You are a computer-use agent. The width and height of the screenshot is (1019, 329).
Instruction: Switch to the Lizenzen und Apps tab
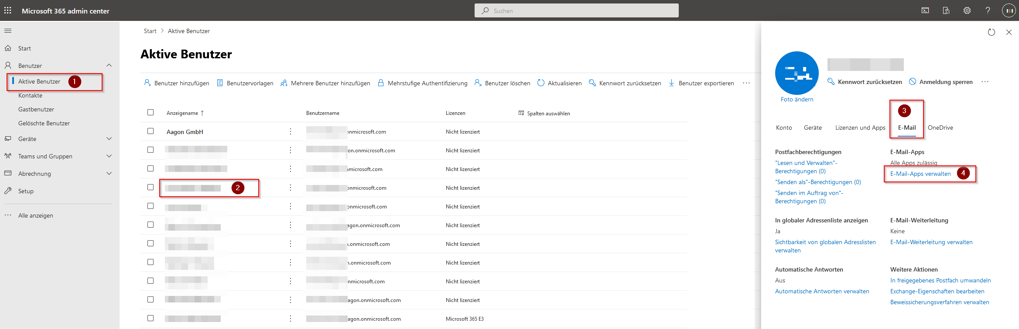coord(860,128)
